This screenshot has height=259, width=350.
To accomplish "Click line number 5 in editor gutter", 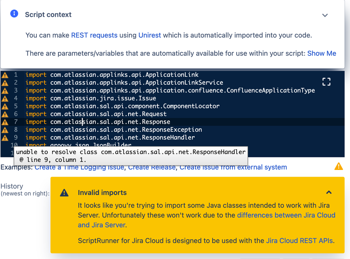I will click(16, 106).
